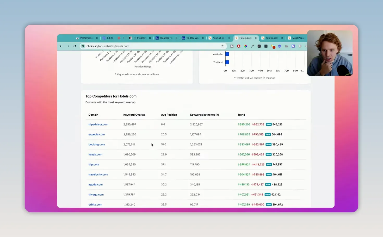Click the Domain column header

coord(93,115)
